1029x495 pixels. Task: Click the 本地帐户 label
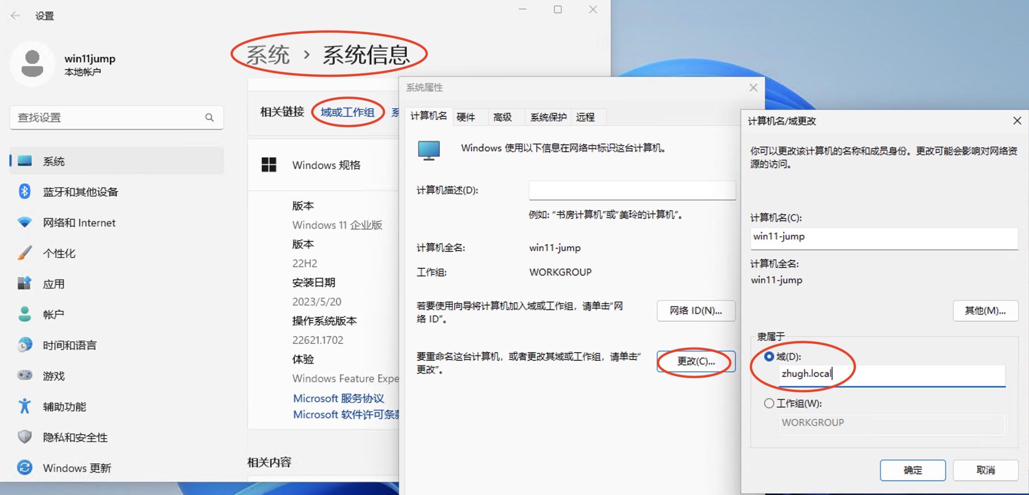click(82, 72)
